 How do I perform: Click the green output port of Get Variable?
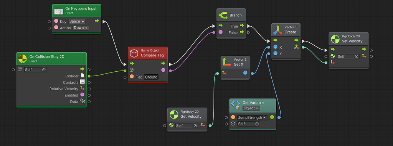pos(272,117)
